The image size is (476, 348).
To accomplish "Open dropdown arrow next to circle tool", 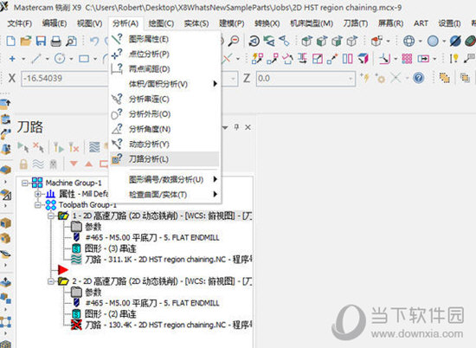I will (71, 59).
